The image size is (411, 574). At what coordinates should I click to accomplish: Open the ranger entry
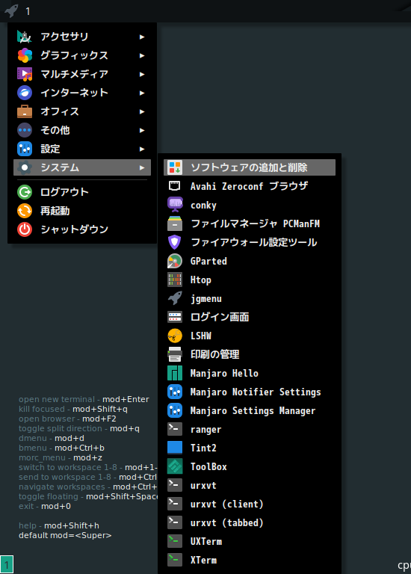(x=250, y=429)
